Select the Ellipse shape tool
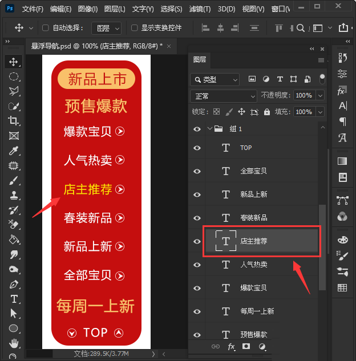Screen dimensions: 356x361 click(x=13, y=328)
